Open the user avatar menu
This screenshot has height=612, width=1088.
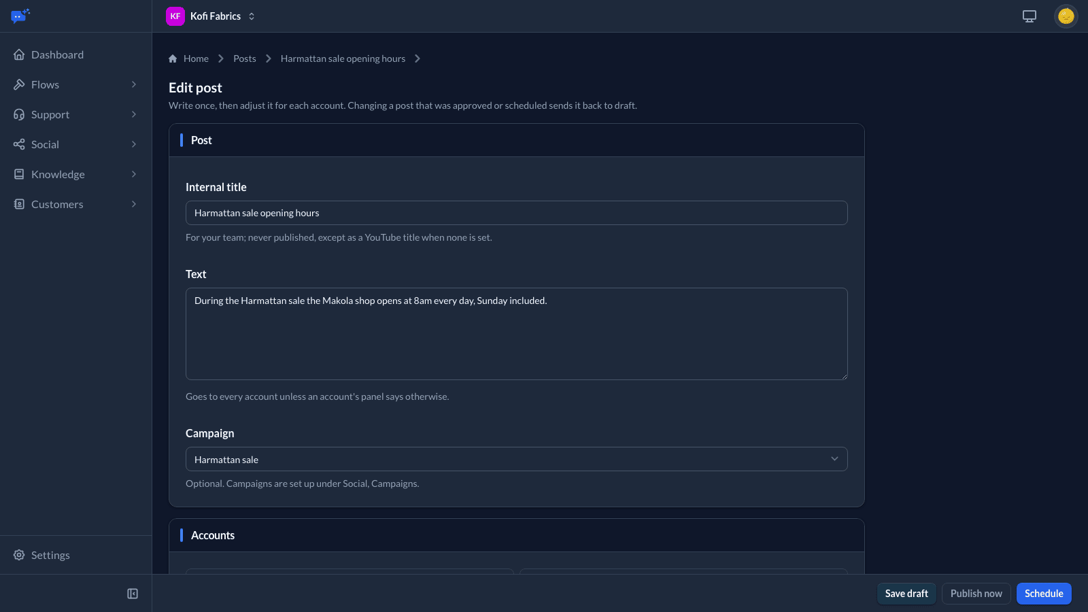click(1066, 16)
